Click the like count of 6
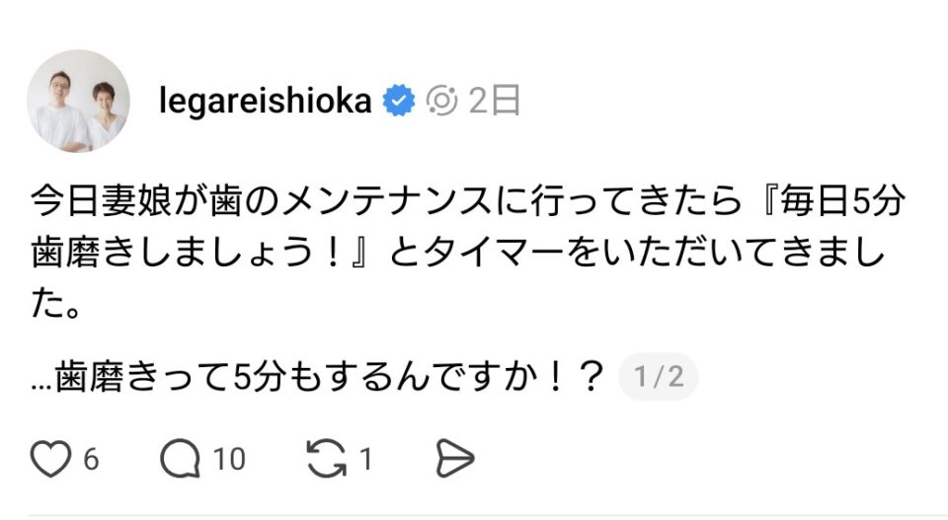Screen dimensions: 948x520 [90, 459]
